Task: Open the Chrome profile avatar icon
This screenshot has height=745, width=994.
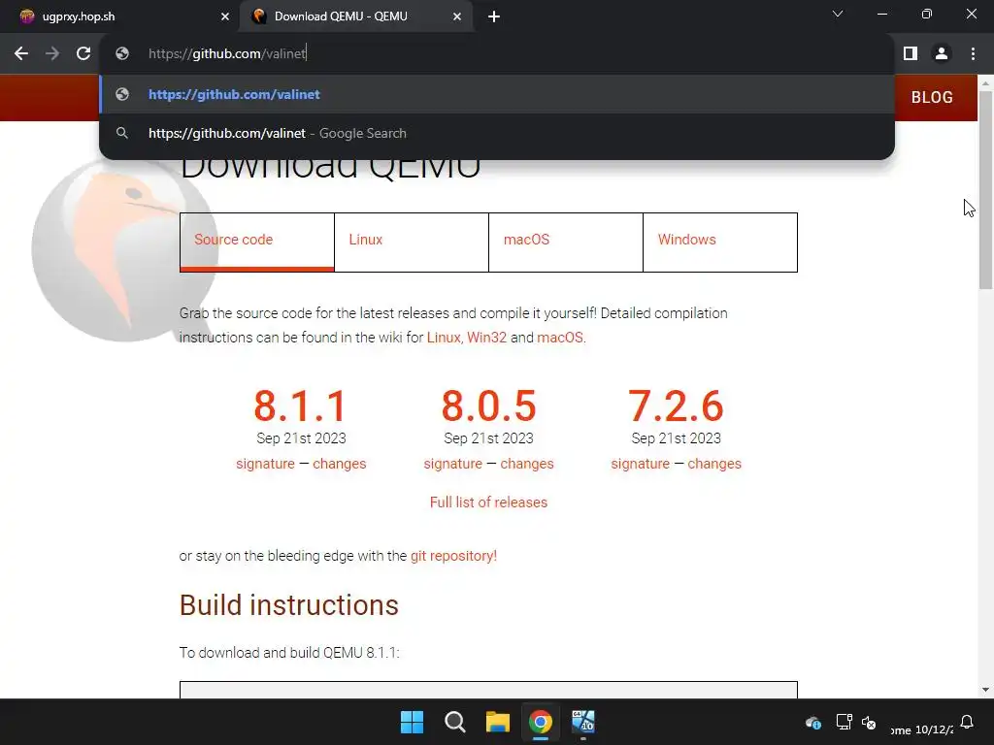Action: coord(942,54)
